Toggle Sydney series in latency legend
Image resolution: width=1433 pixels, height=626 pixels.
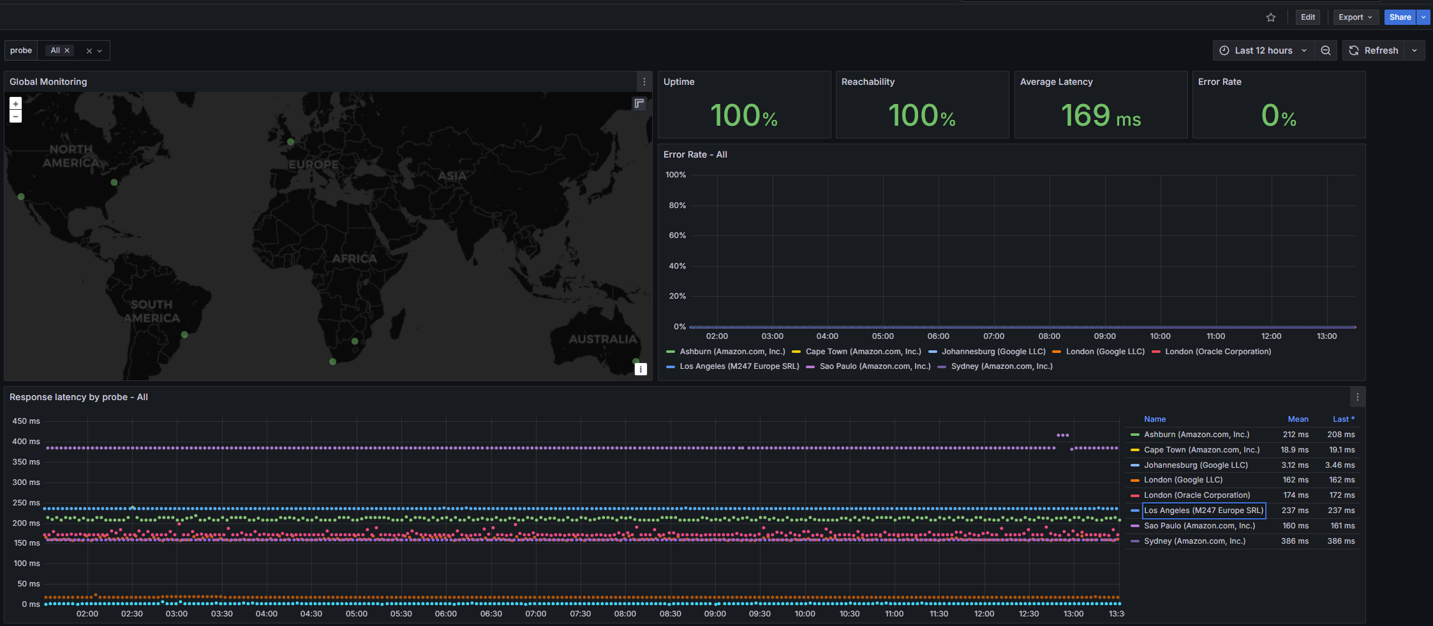tap(1194, 541)
